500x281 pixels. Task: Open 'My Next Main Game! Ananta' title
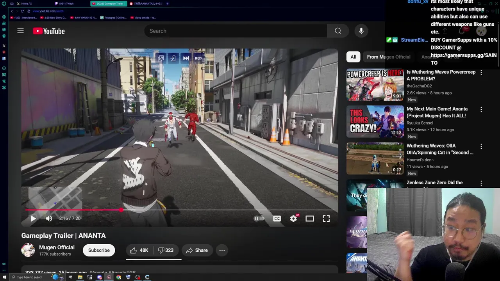[x=437, y=112]
